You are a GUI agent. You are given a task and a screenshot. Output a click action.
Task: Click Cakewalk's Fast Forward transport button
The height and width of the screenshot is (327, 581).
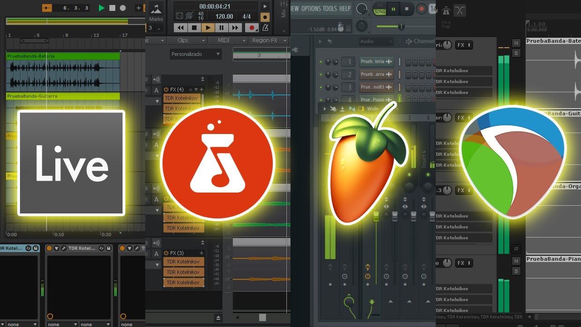coord(235,28)
